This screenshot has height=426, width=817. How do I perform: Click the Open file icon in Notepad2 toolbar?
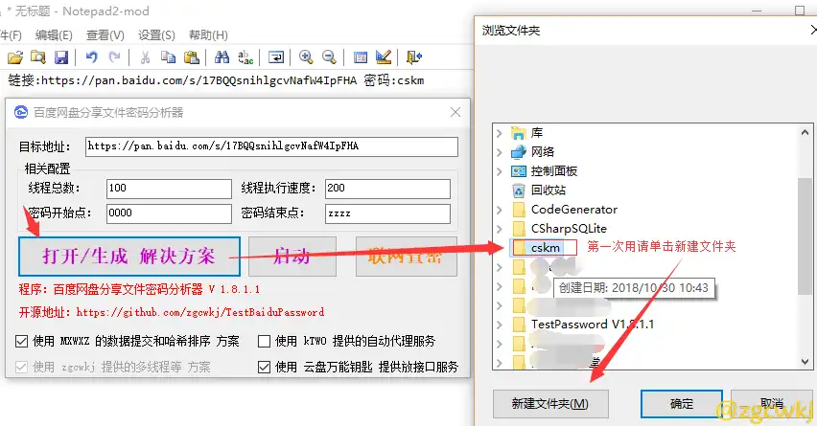(x=15, y=57)
